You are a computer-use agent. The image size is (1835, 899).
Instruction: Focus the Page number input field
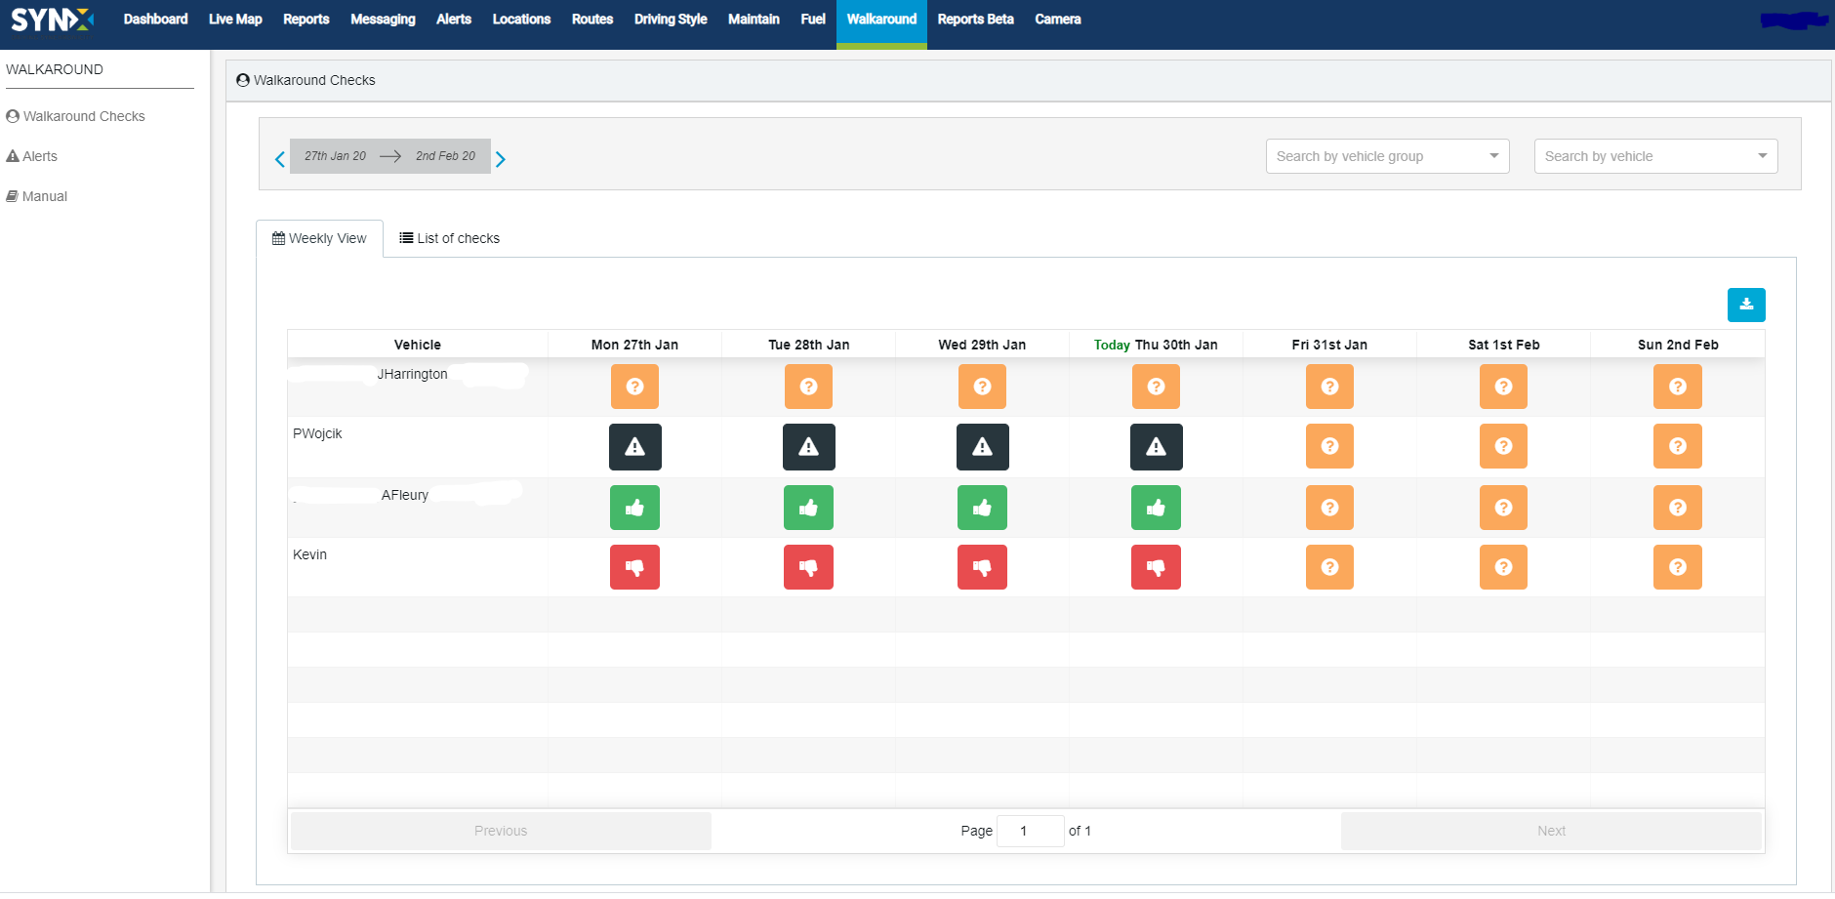coord(1030,831)
